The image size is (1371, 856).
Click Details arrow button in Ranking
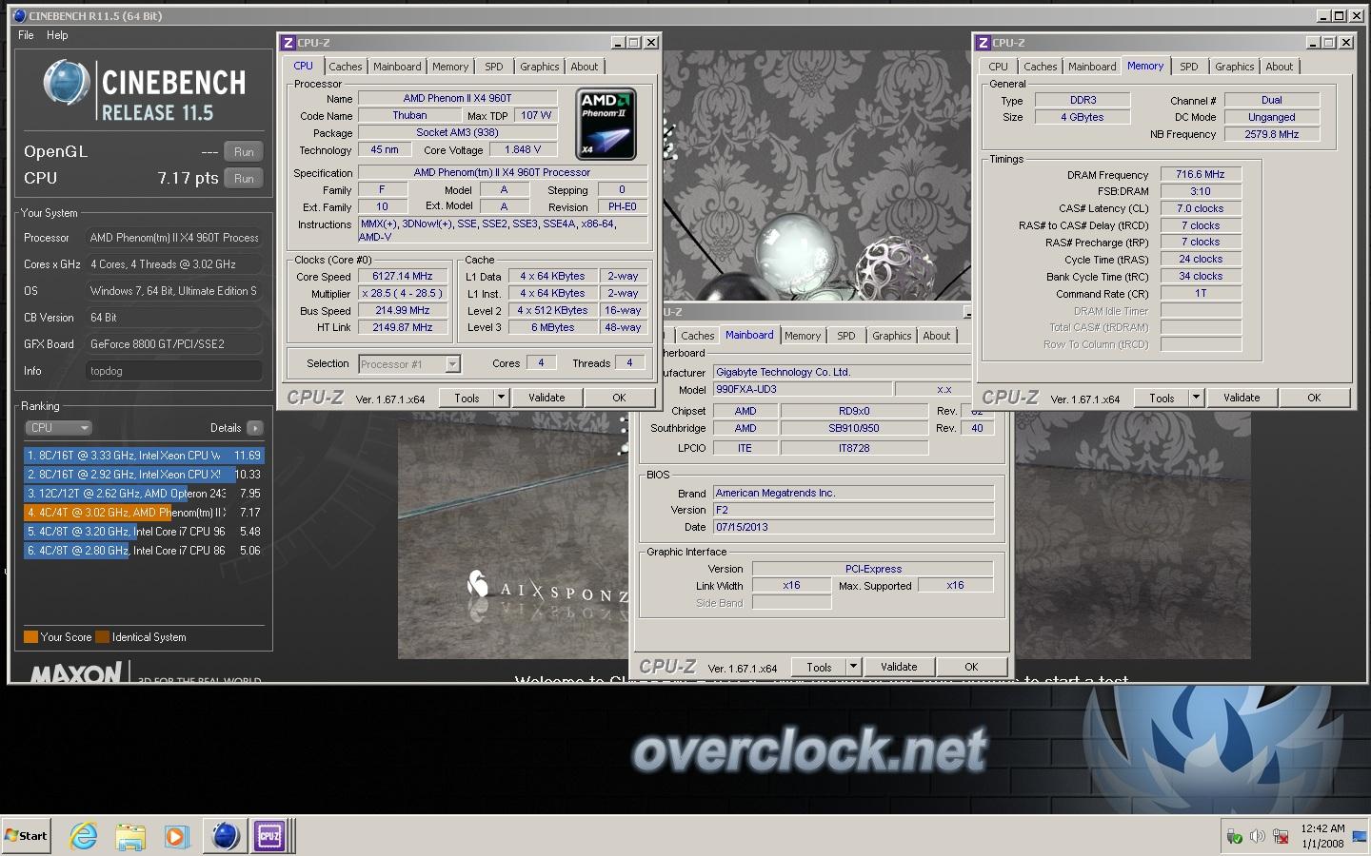(x=254, y=428)
